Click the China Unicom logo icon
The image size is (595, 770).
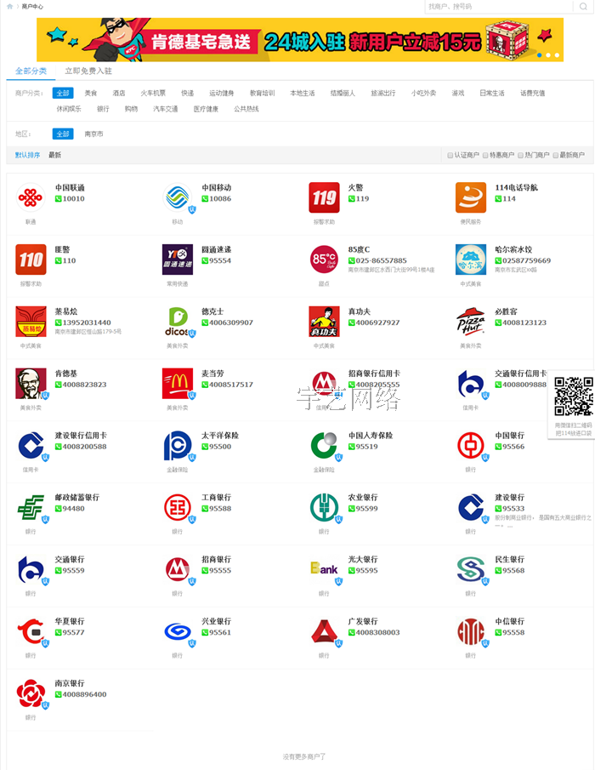31,197
